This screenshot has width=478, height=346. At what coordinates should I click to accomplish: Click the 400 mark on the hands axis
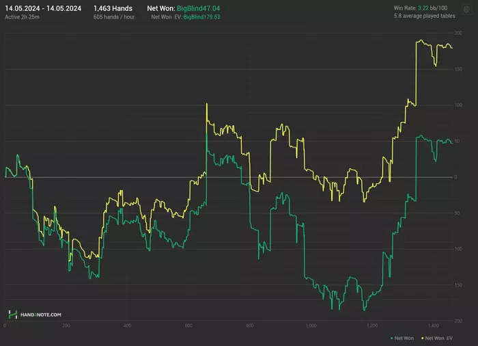(127, 325)
